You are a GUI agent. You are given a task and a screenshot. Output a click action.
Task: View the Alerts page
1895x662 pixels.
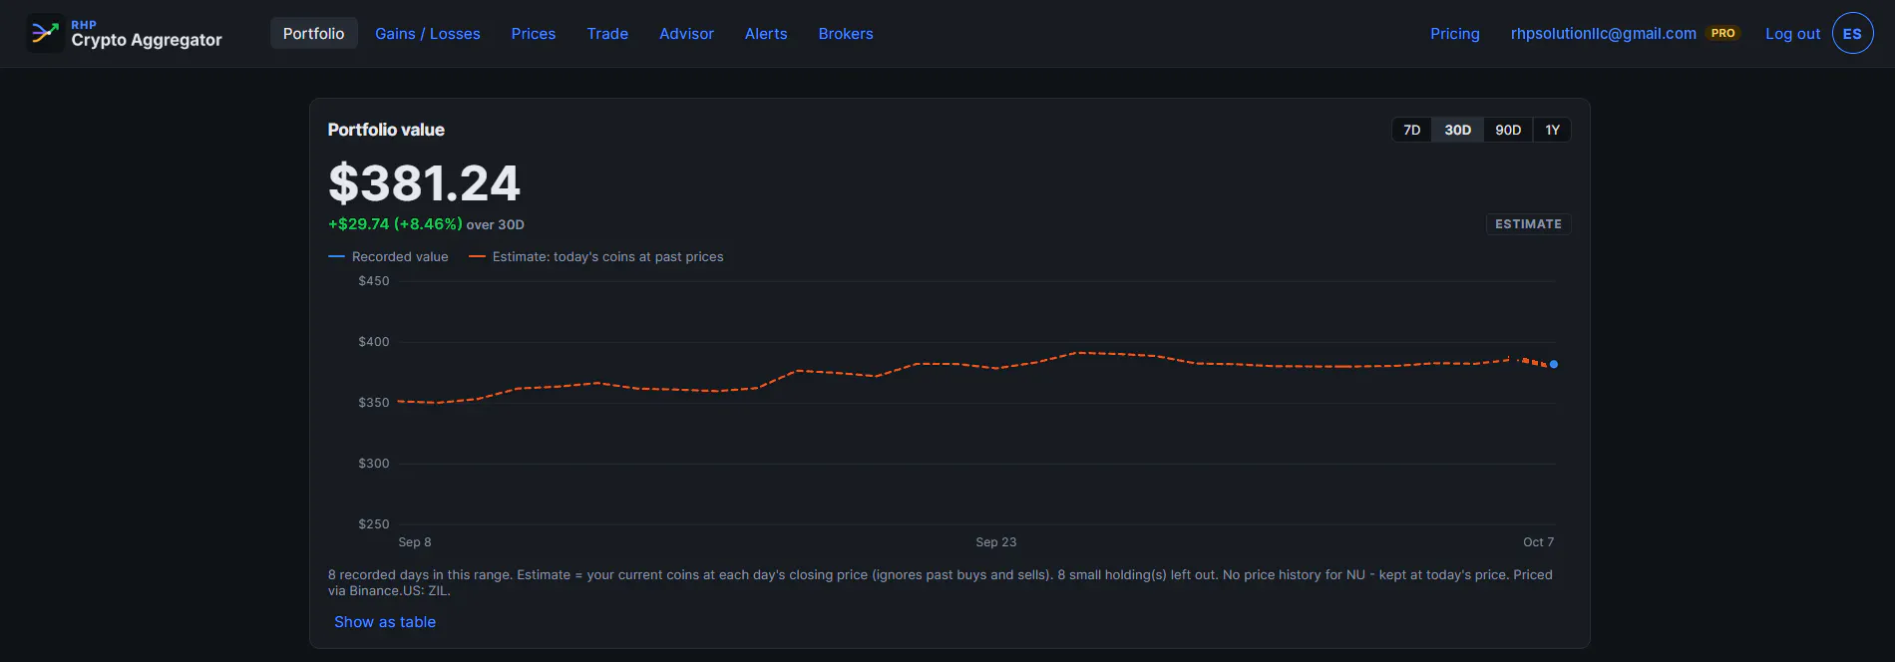766,33
